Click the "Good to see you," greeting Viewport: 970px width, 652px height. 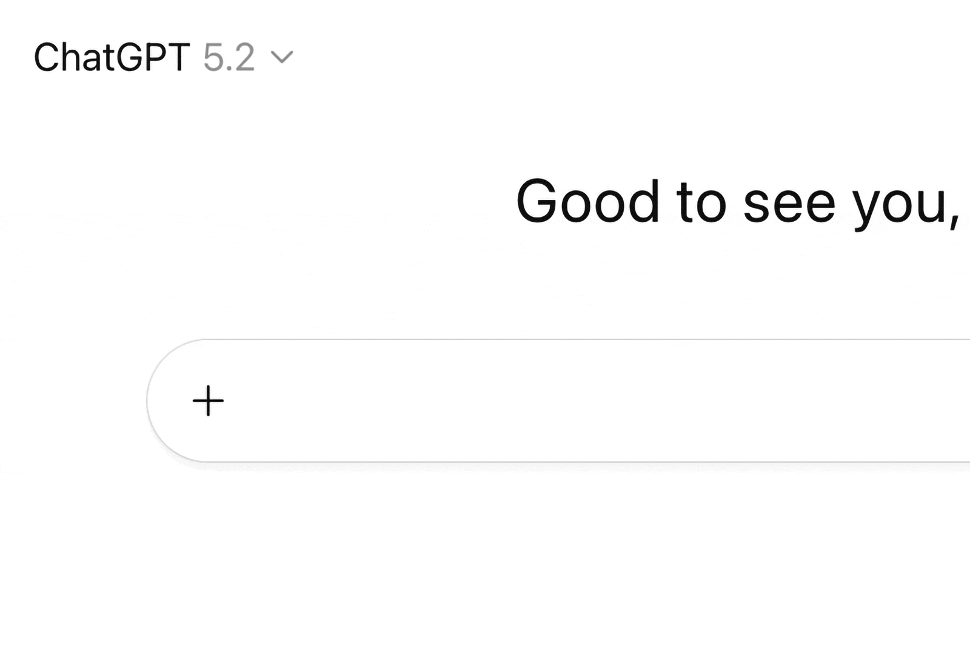pos(737,202)
